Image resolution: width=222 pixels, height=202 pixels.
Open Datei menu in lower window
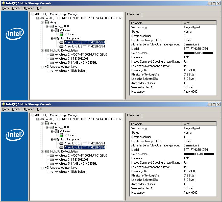point(6,109)
